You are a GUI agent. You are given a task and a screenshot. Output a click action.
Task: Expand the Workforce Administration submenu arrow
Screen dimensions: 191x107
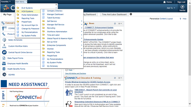pos(82,32)
